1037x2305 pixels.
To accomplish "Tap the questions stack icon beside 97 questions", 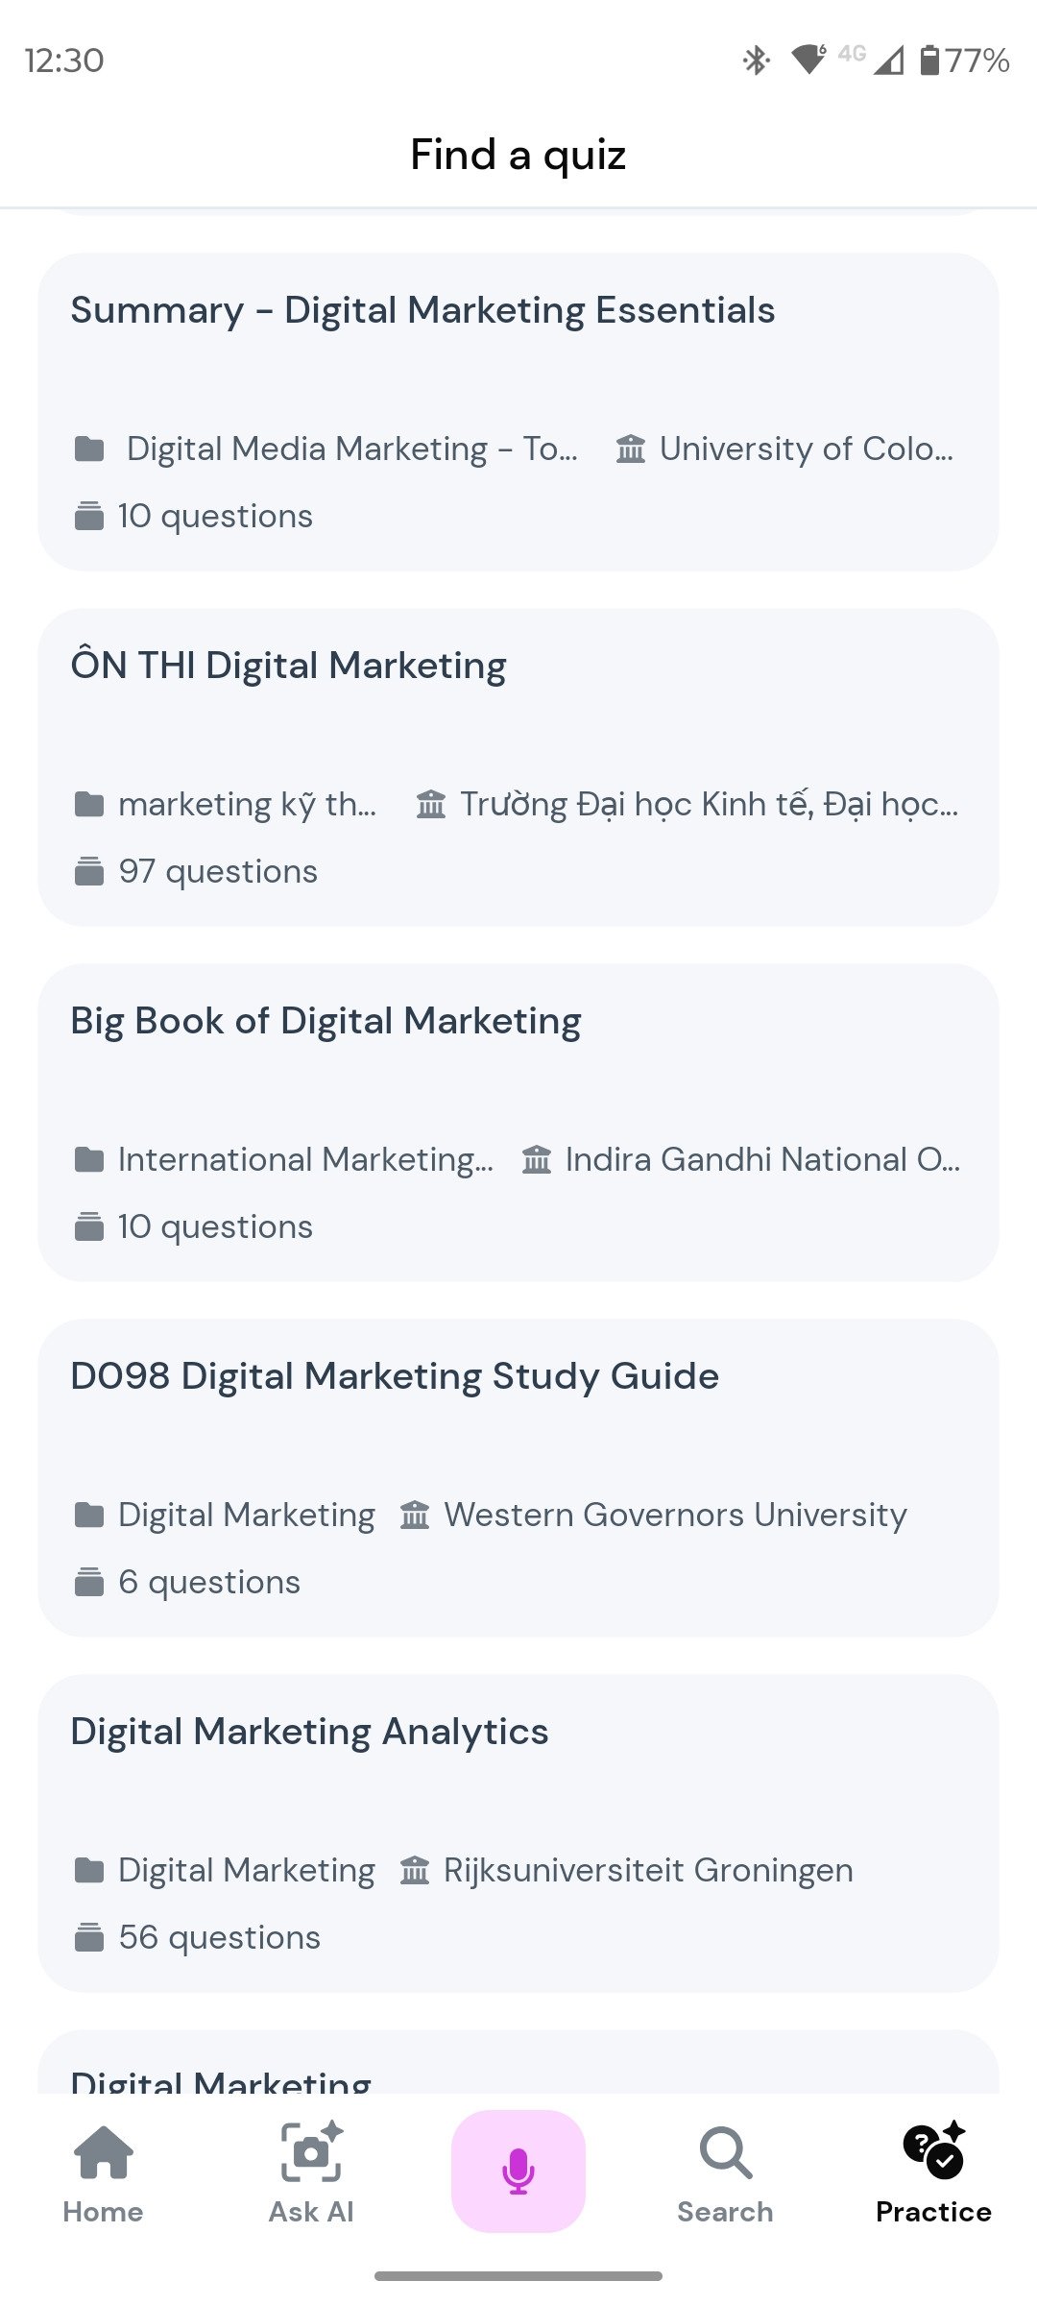I will (x=89, y=871).
